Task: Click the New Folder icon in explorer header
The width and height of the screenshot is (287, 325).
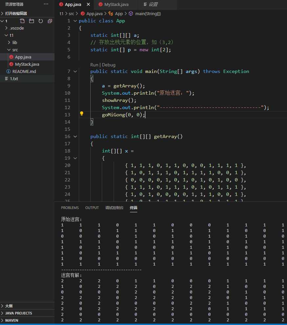Action: (32, 21)
